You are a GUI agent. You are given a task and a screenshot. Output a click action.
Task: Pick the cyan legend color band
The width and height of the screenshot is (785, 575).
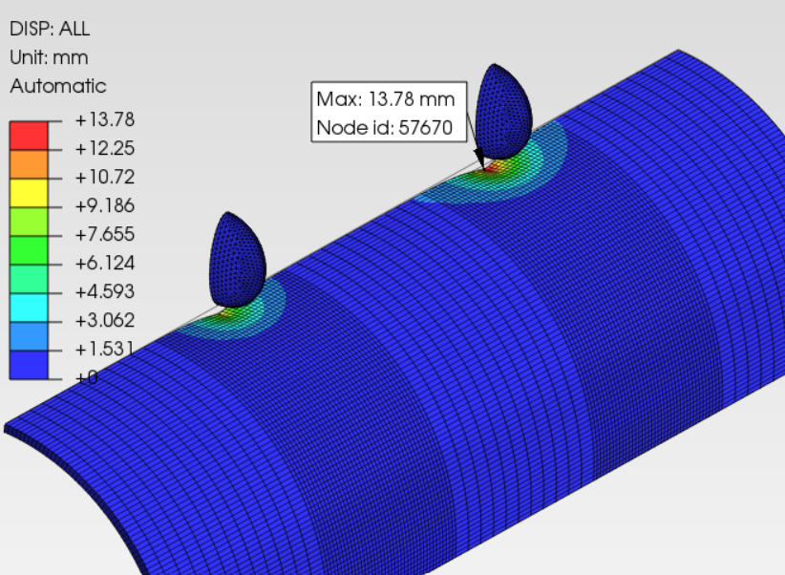(29, 306)
